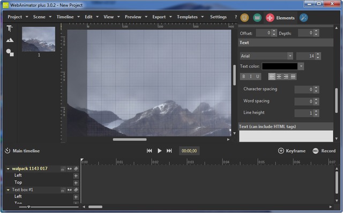Open the Project menu
This screenshot has height=213, width=343.
18,17
